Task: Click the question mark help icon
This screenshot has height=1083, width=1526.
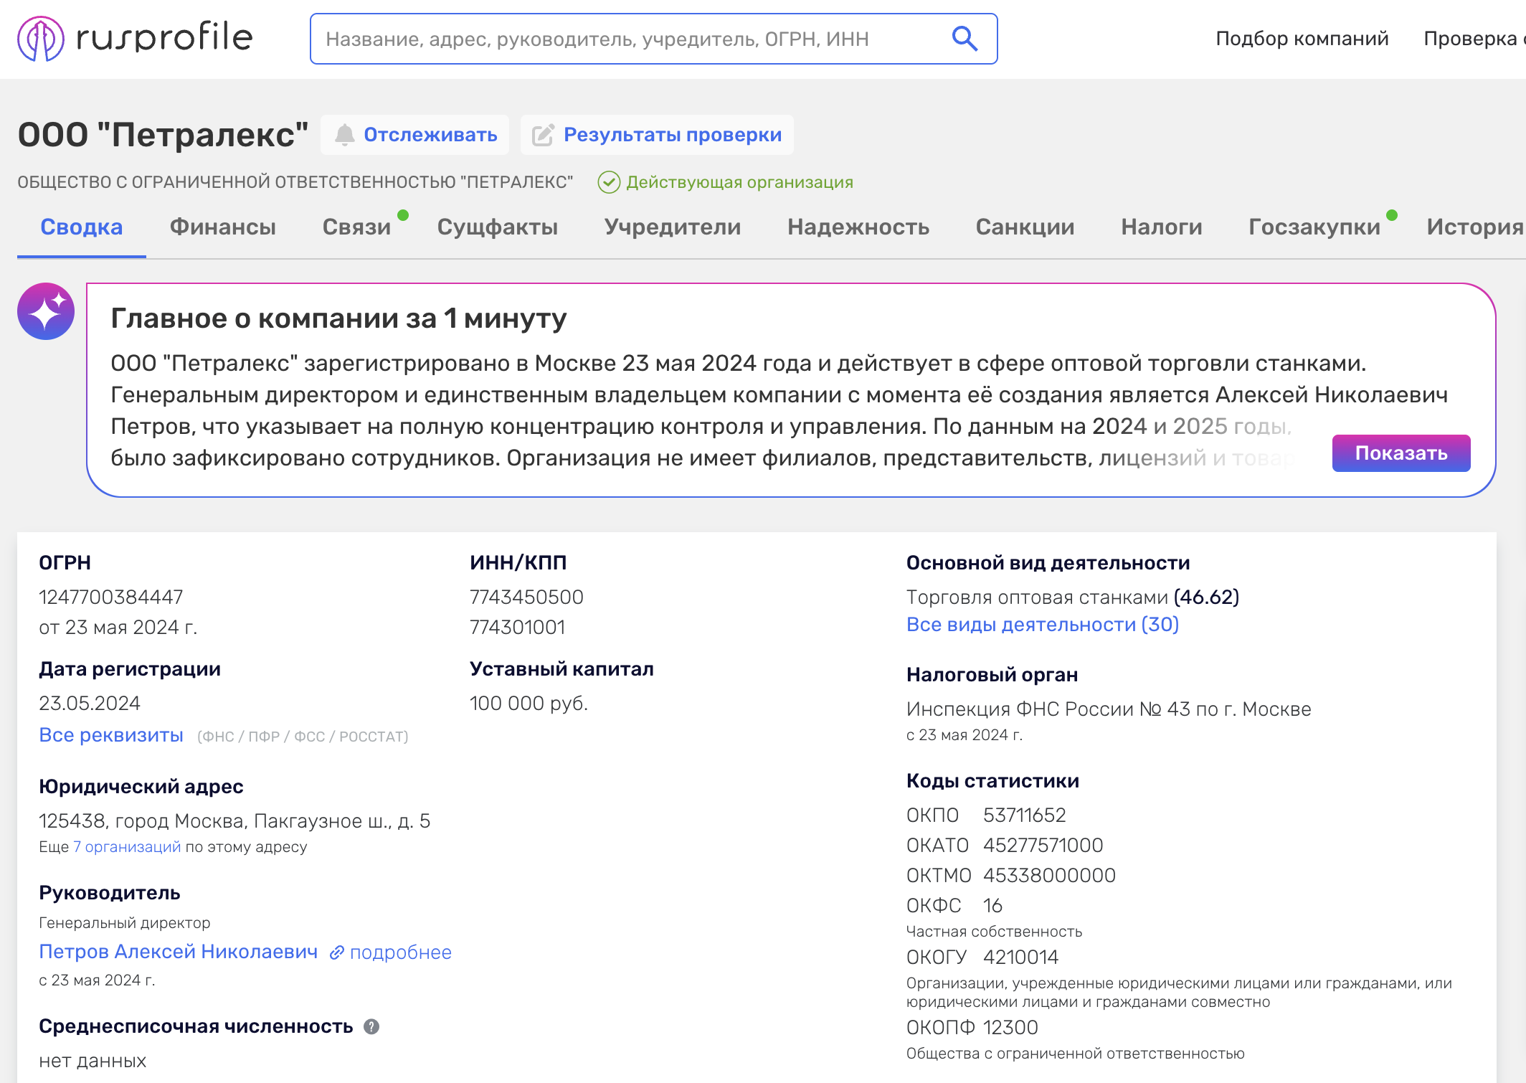Action: (x=371, y=1026)
